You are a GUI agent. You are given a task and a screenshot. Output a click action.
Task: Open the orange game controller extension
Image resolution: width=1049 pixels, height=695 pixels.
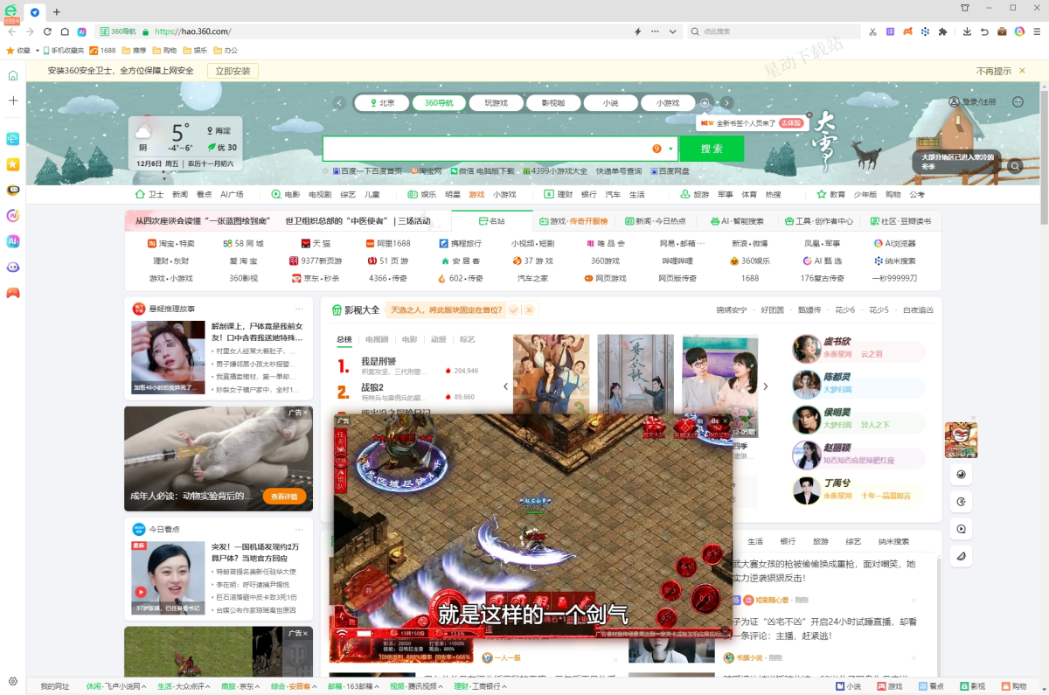click(907, 31)
